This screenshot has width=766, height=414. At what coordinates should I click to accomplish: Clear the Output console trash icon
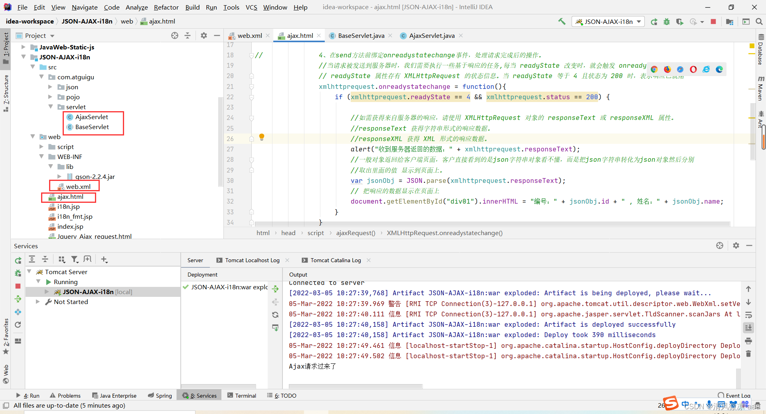click(x=748, y=354)
